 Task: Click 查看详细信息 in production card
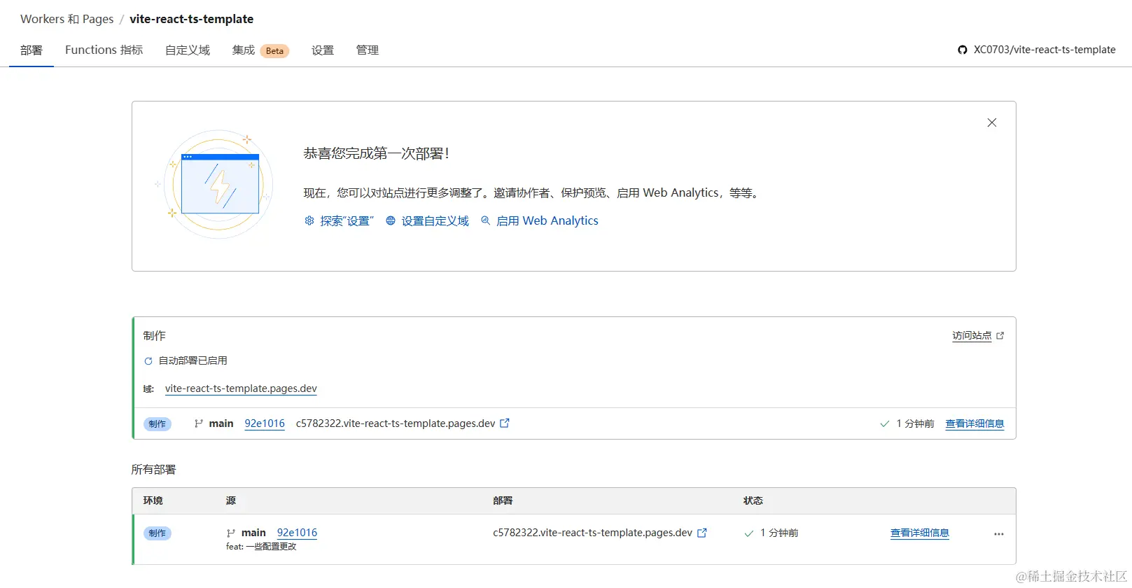(974, 424)
